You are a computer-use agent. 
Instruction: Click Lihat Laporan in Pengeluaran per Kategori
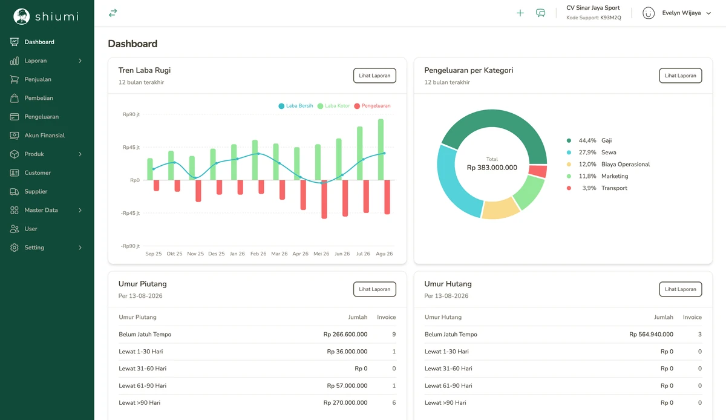tap(681, 76)
